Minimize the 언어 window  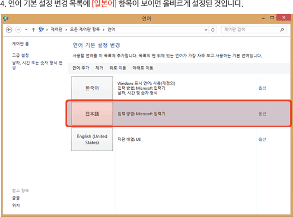pyautogui.click(x=264, y=18)
